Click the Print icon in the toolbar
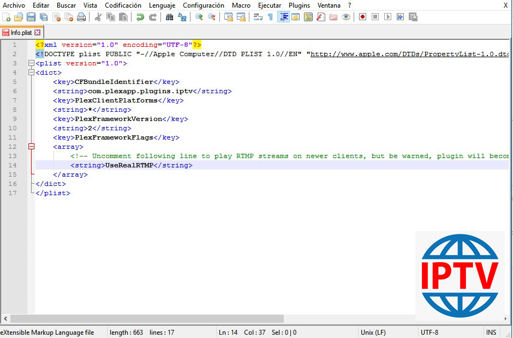 (81, 17)
